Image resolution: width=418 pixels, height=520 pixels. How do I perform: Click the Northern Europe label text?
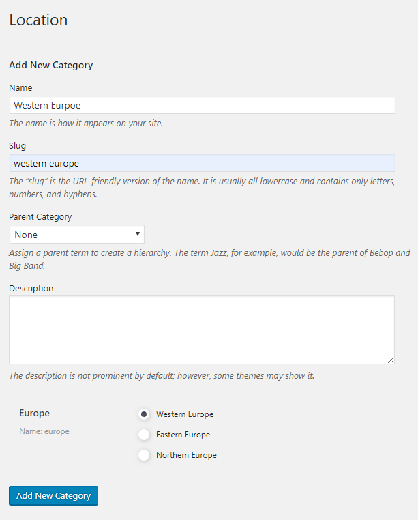point(186,455)
